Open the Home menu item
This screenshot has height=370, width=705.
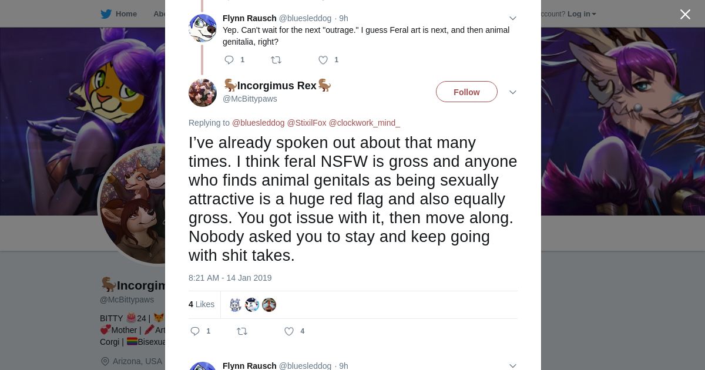(126, 14)
